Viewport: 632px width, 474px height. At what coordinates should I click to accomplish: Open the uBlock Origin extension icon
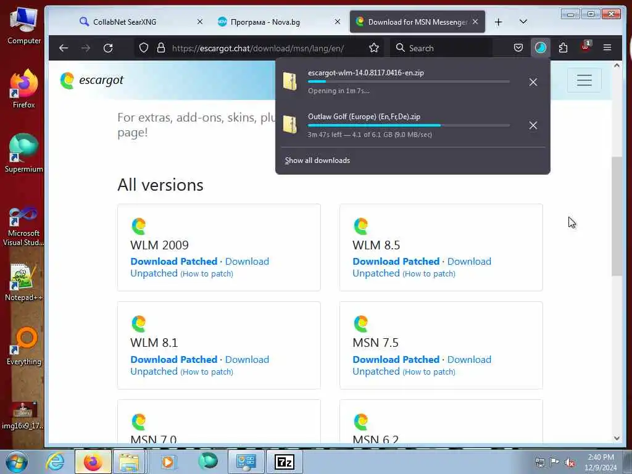coord(585,47)
